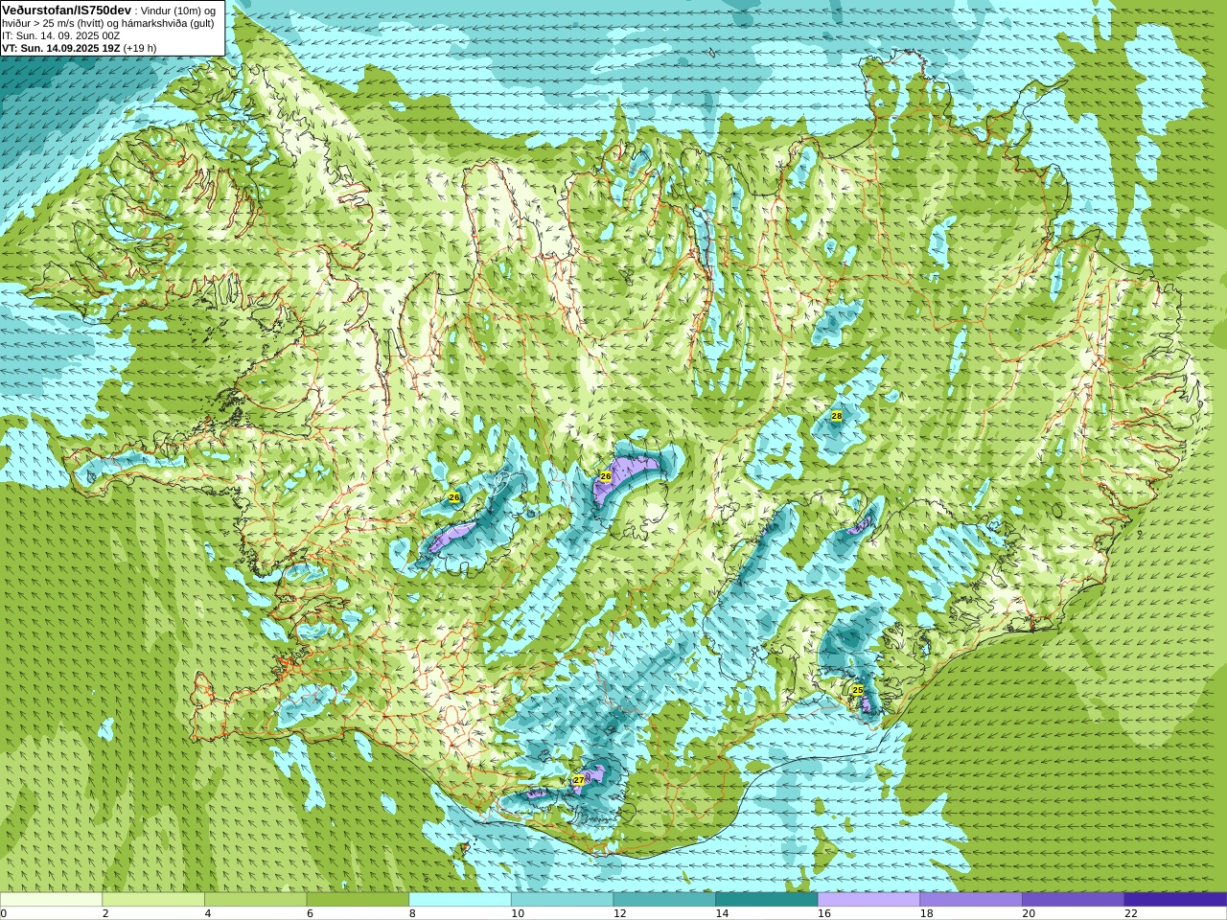Viewport: 1227px width, 920px height.
Task: Select the above 22 m/s dark indigo swatch
Action: 1175,900
